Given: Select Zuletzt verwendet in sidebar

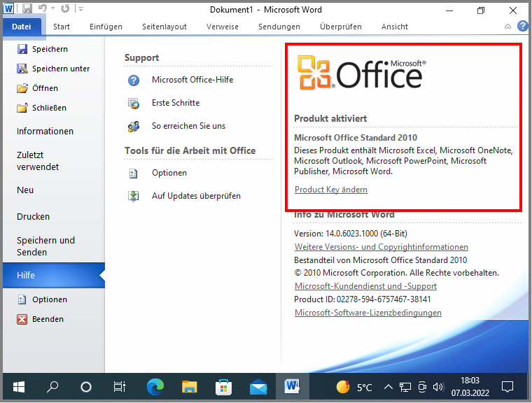Looking at the screenshot, I should point(38,162).
